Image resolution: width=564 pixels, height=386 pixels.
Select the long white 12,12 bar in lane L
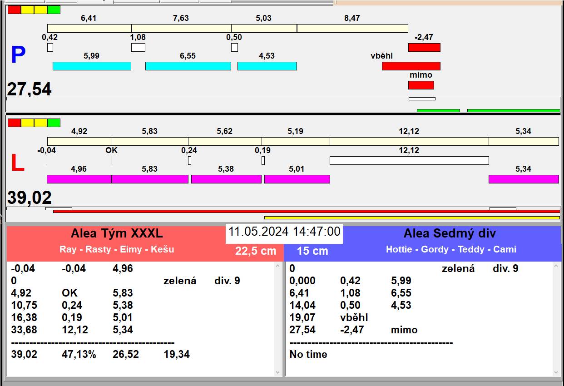click(409, 160)
